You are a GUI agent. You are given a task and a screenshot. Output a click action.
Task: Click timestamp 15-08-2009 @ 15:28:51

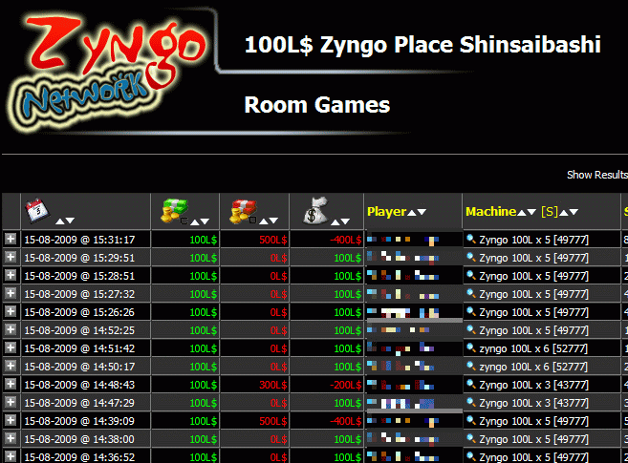point(79,276)
